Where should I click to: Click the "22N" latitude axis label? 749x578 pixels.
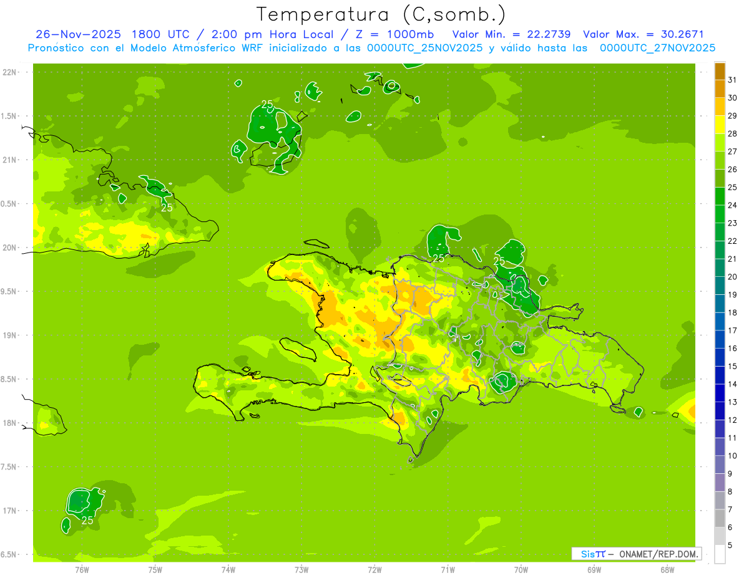[x=9, y=72]
